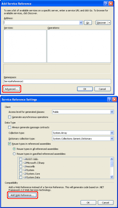Click Cancel in Service Reference Settings dialog
This screenshot has width=118, height=208.
point(106,202)
